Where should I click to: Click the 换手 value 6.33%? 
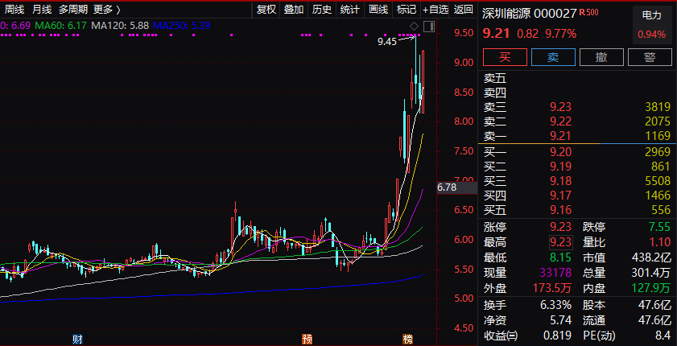pyautogui.click(x=555, y=306)
